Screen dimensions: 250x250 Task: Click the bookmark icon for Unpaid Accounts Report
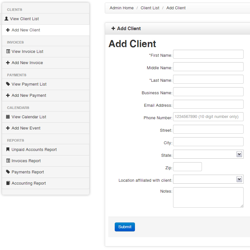point(8,150)
